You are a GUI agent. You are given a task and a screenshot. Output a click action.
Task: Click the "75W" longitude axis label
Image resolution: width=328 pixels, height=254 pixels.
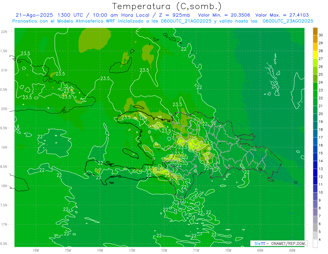(x=68, y=250)
